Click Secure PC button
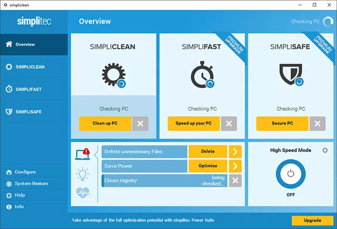The width and height of the screenshot is (337, 229). tap(282, 123)
